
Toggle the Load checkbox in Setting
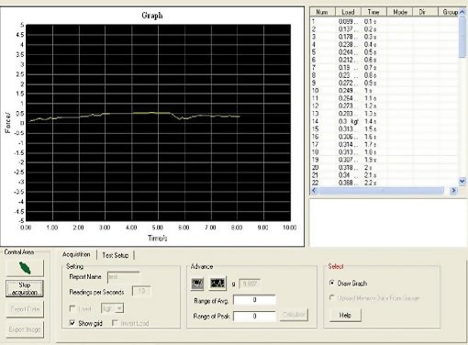72,308
